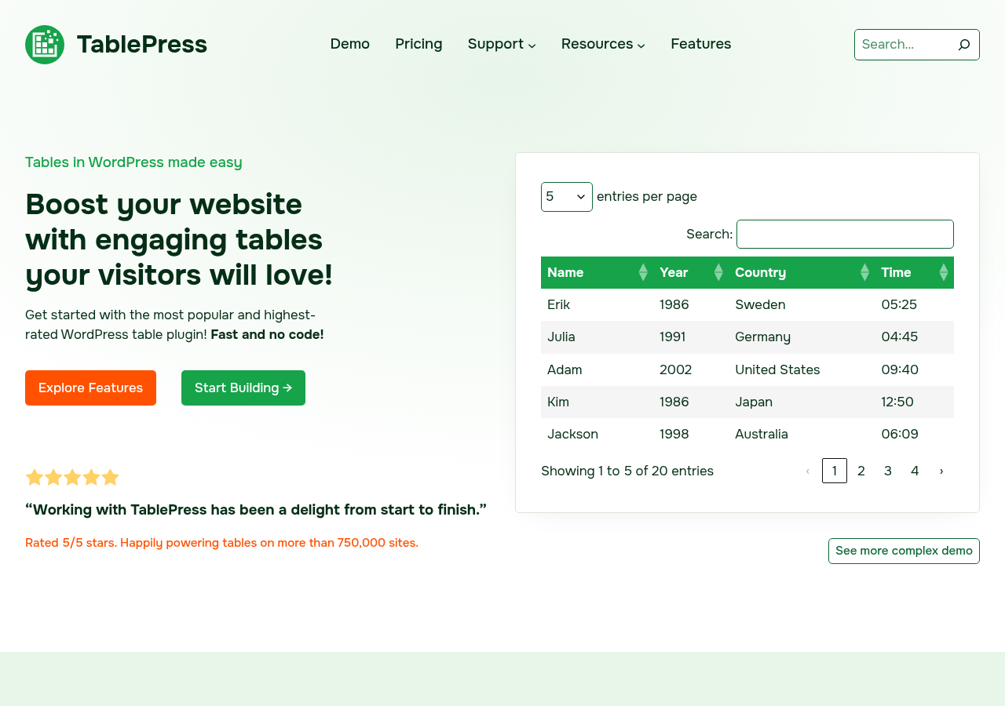1005x706 pixels.
Task: Click the Explore Features button
Action: click(x=90, y=388)
